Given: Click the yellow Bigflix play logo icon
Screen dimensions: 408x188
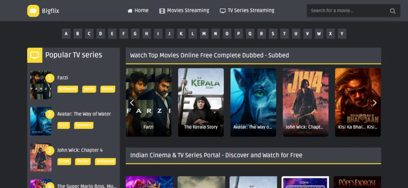Looking at the screenshot, I should pos(33,11).
